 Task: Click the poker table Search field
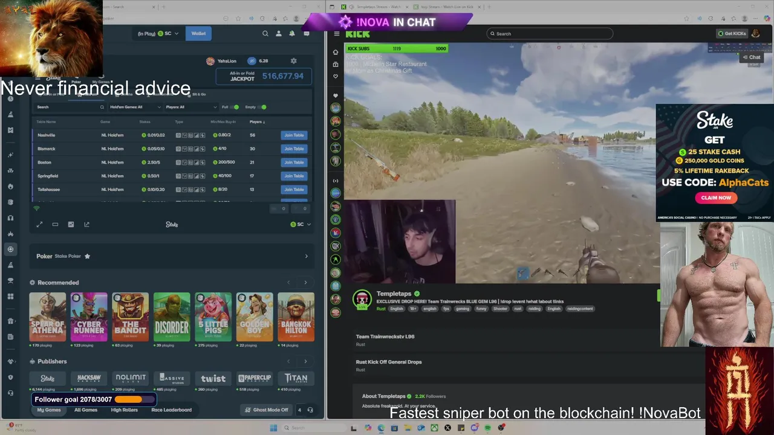(x=70, y=107)
